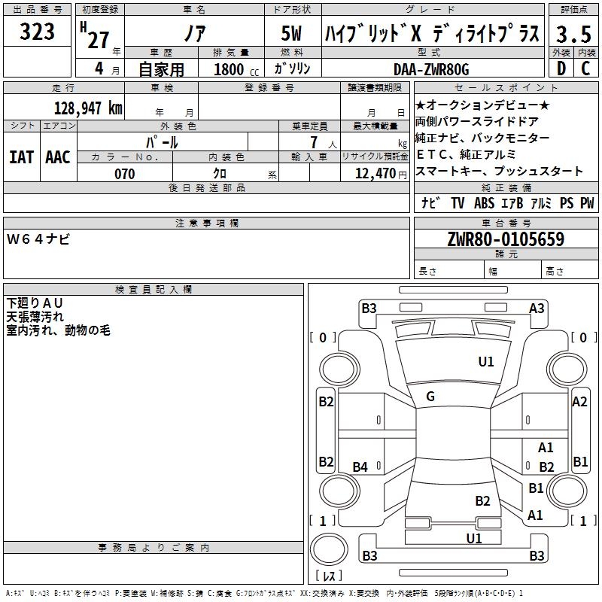The image size is (602, 602).
Task: Click the スマートキー、プッシュスタート line
Action: coord(499,171)
